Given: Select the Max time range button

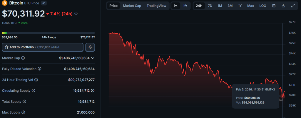Looking at the screenshot, I should [x=250, y=6].
